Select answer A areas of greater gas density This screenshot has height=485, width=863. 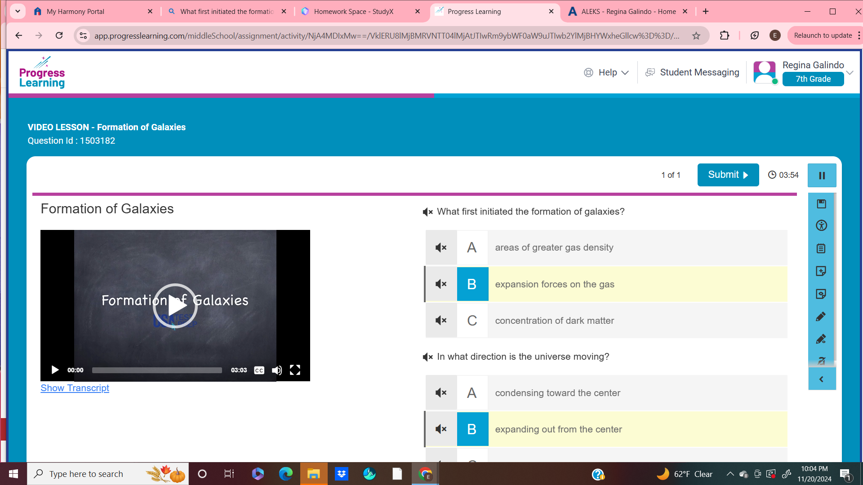606,247
